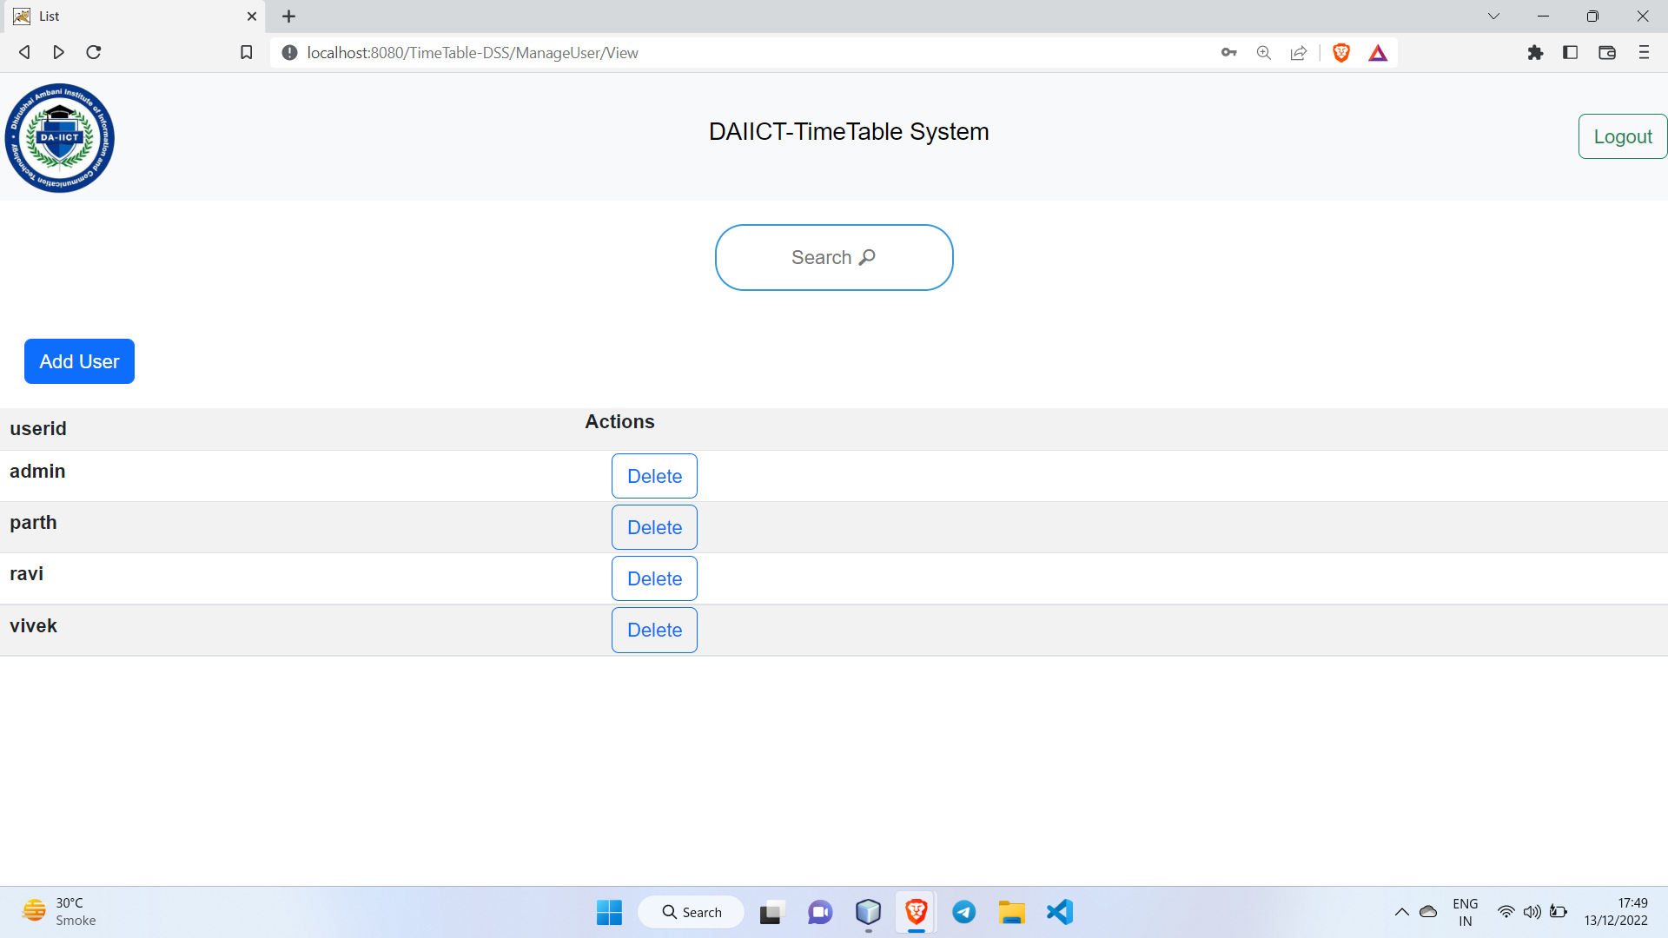
Task: Go back with the browser back arrow
Action: [24, 52]
